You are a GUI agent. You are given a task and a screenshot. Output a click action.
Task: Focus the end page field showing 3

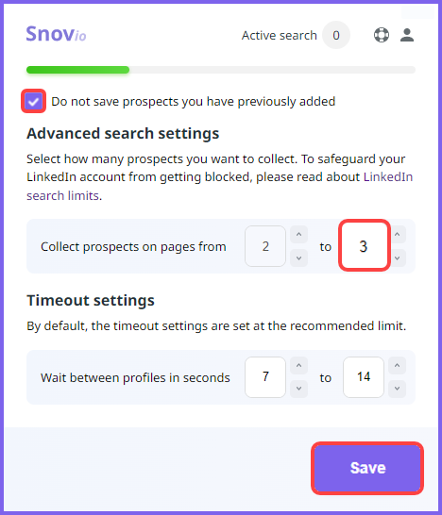(364, 246)
